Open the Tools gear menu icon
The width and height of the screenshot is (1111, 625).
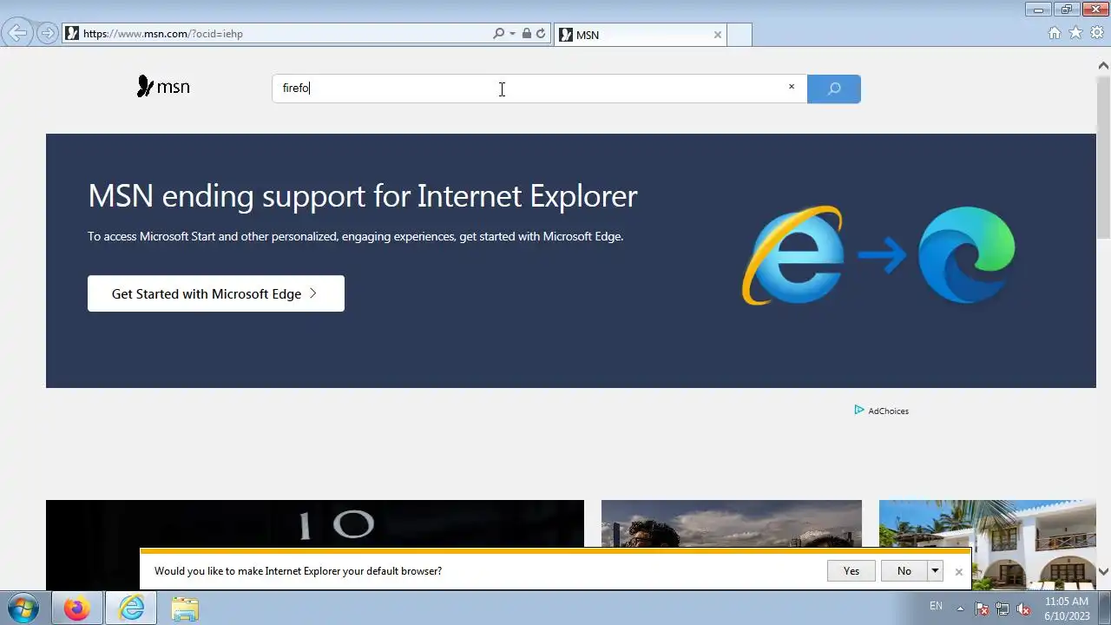[x=1097, y=33]
